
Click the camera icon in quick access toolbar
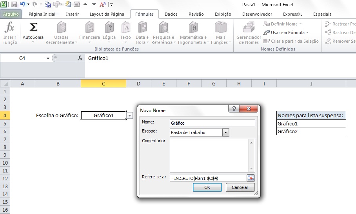click(77, 4)
